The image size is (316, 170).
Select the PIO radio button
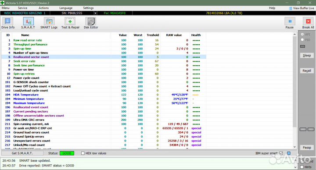point(302,39)
